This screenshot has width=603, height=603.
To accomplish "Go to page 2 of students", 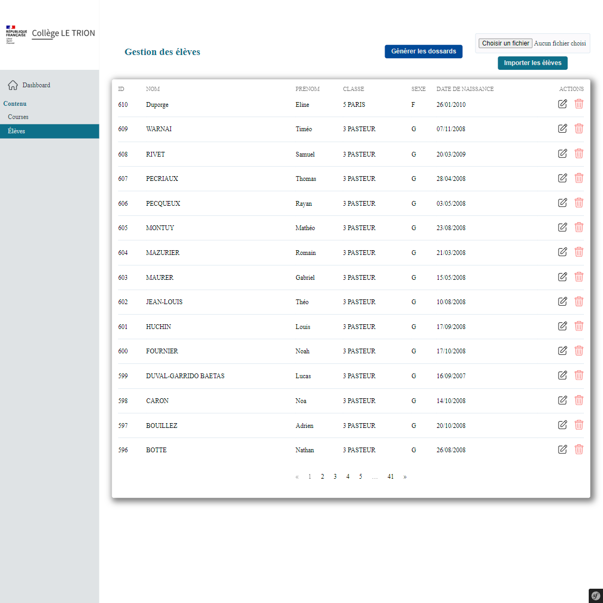I will (322, 477).
